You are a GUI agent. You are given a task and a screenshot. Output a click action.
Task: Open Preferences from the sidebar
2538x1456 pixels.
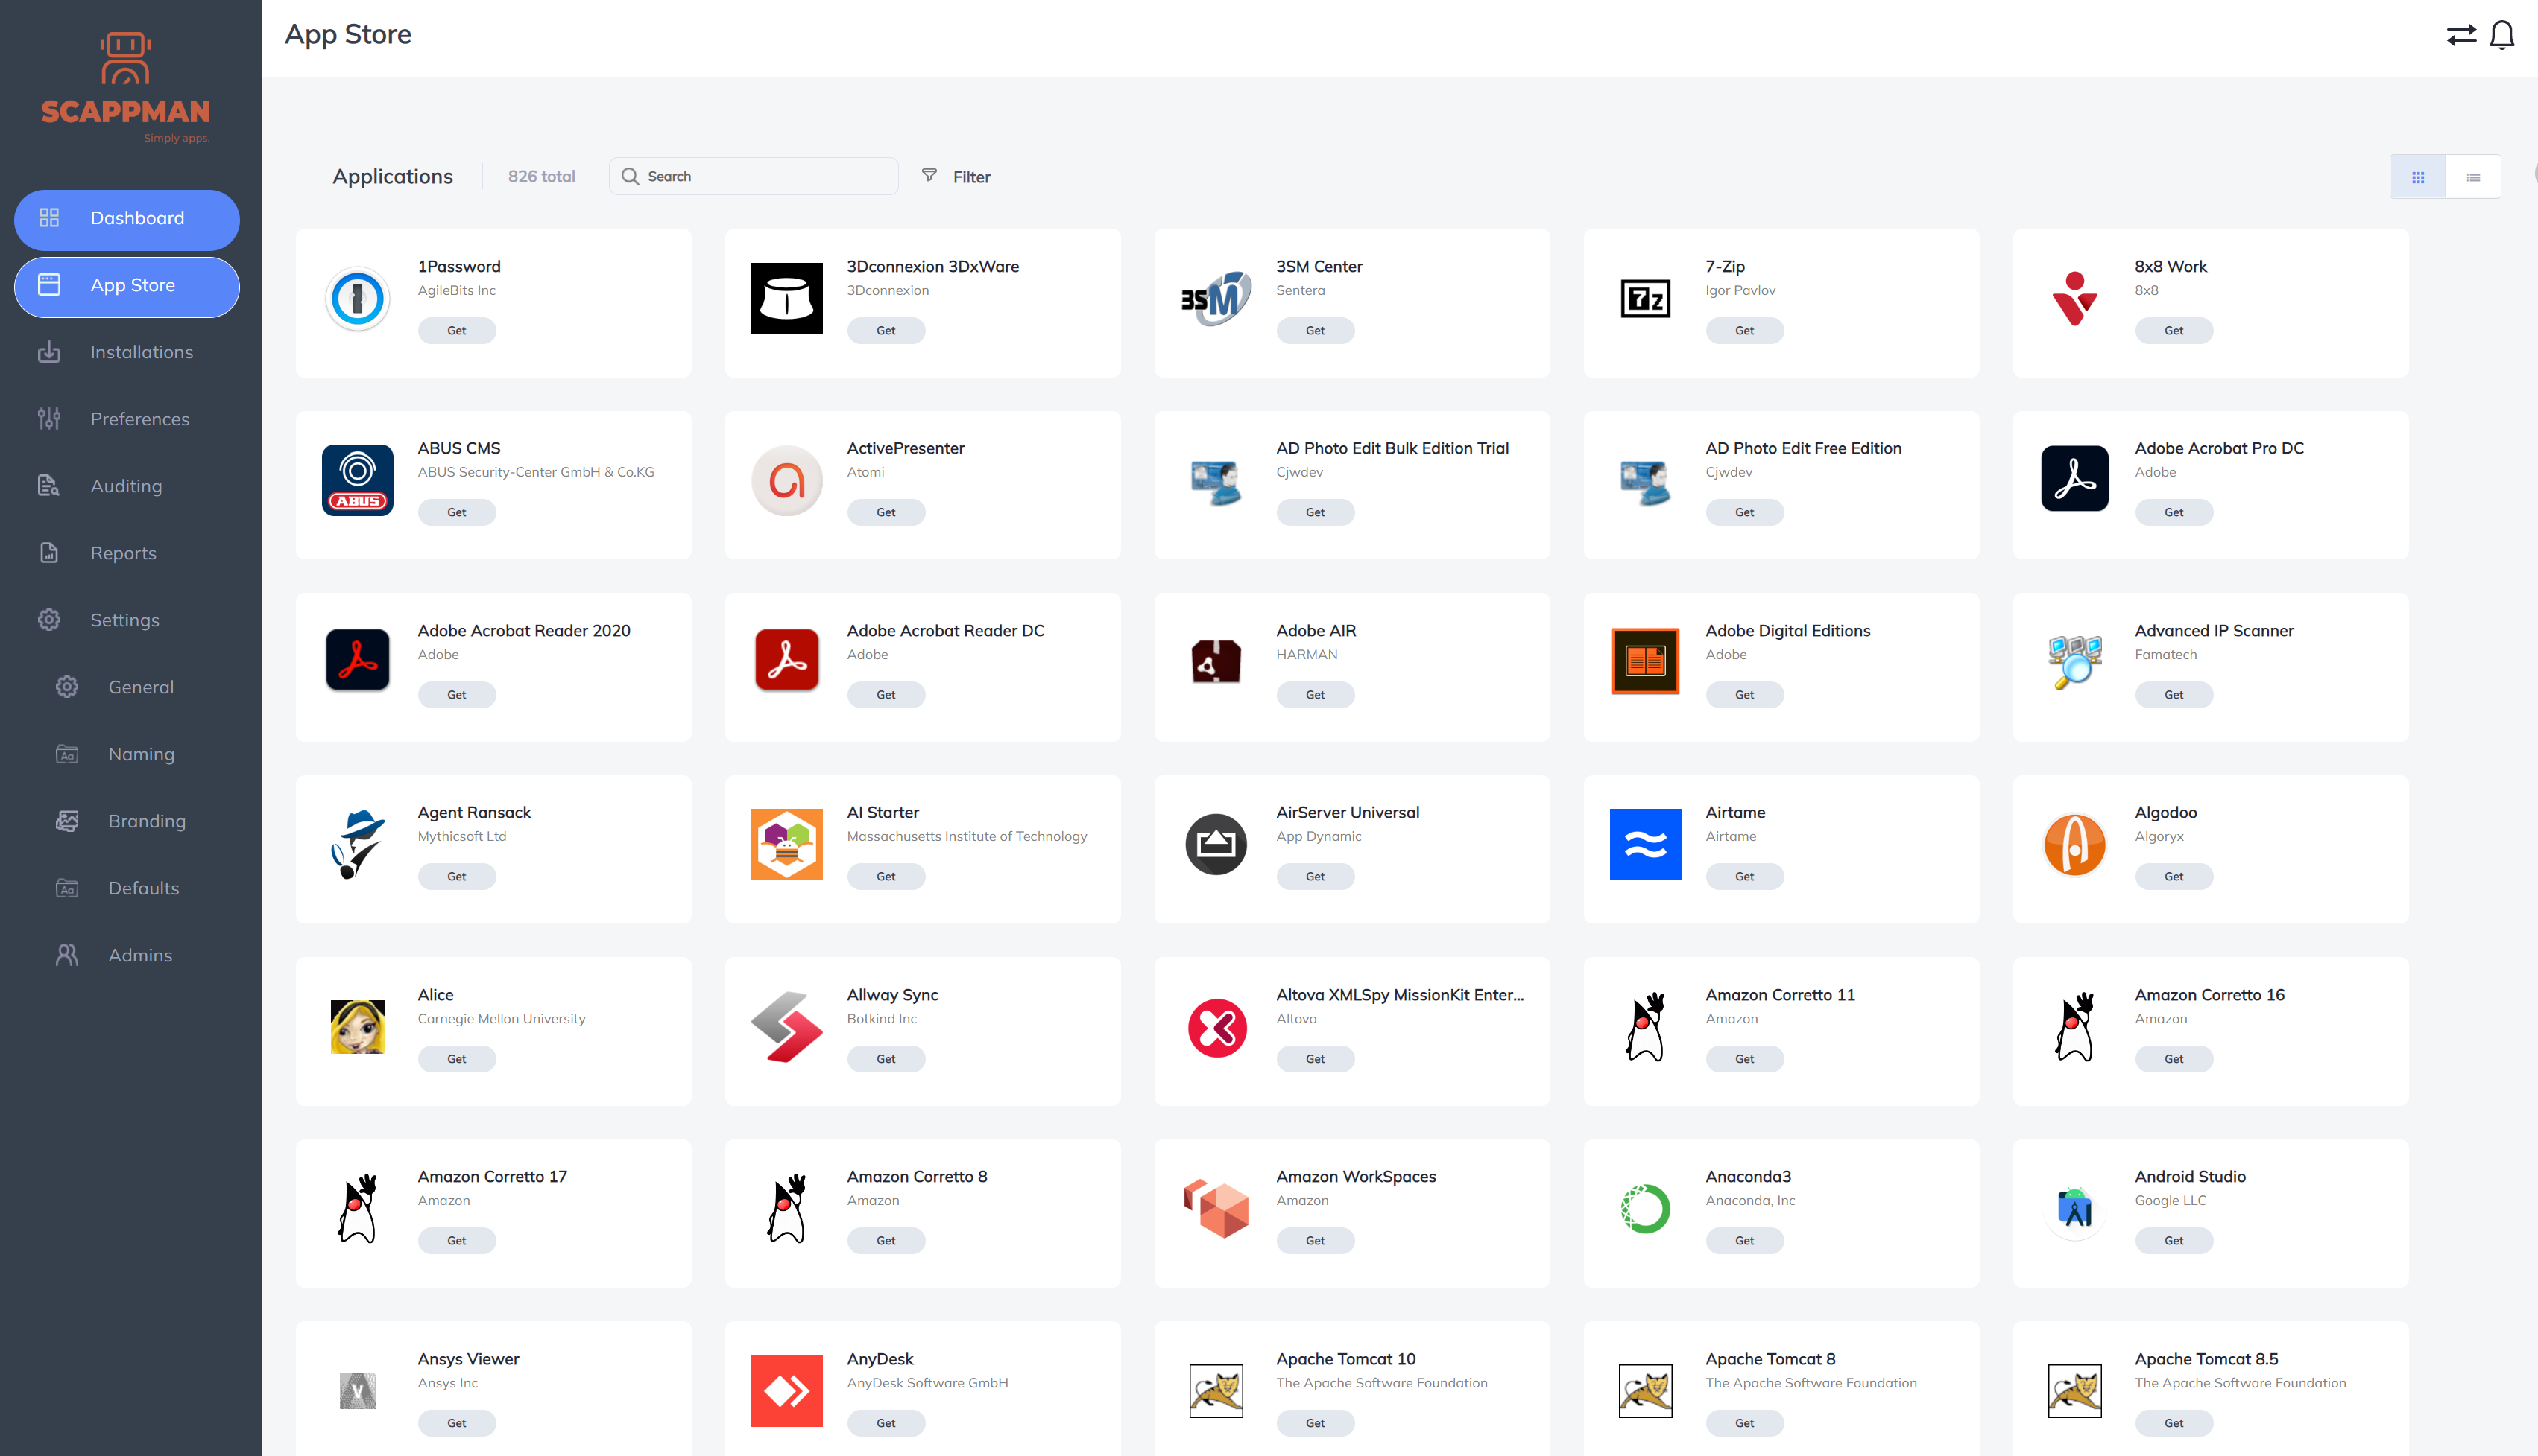coord(139,419)
